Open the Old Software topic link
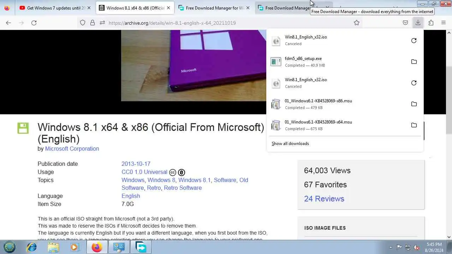Viewport: 452px width, 254px height. 244,180
